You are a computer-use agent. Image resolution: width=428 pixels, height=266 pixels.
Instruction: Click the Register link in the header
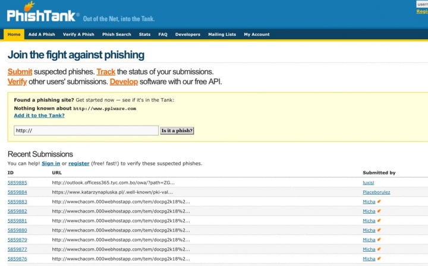pos(422,11)
